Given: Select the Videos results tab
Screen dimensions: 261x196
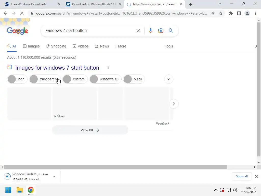Looking at the screenshot, I should [81, 46].
